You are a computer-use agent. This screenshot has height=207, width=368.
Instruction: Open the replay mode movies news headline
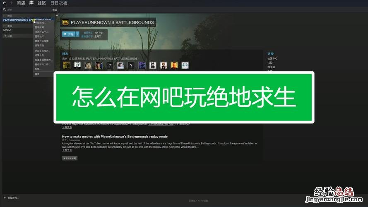tap(115, 136)
